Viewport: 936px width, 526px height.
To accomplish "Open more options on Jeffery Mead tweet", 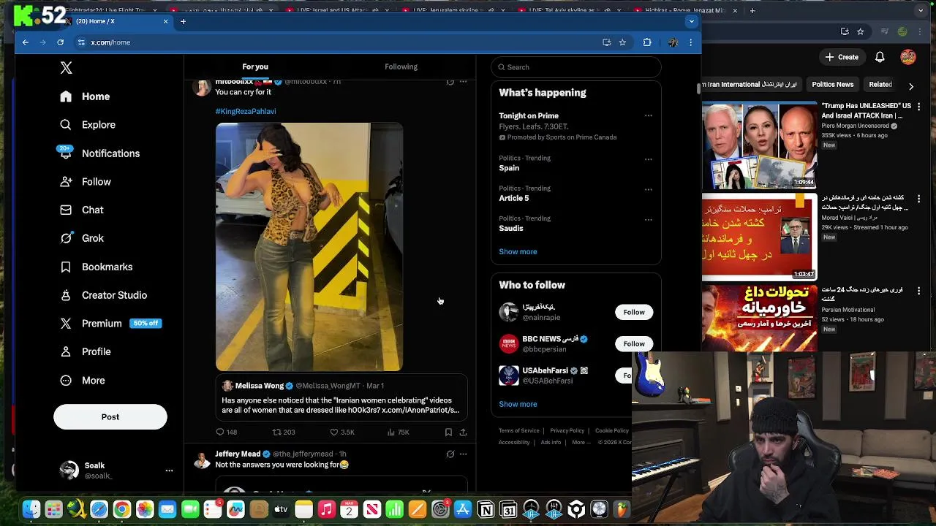I will pos(463,454).
